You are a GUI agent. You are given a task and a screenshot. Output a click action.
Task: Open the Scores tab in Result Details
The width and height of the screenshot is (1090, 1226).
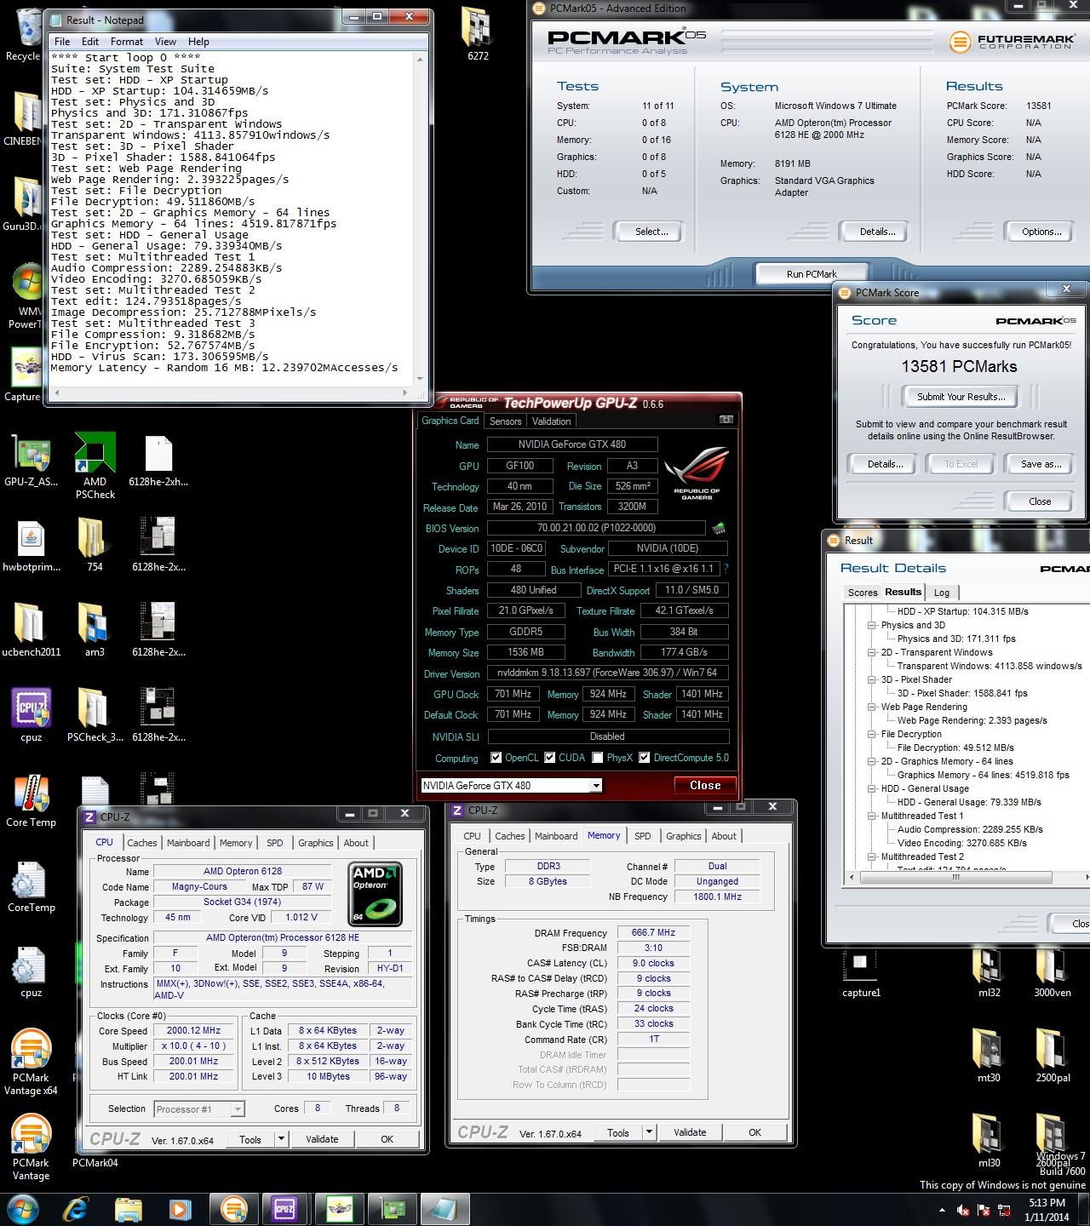click(862, 593)
